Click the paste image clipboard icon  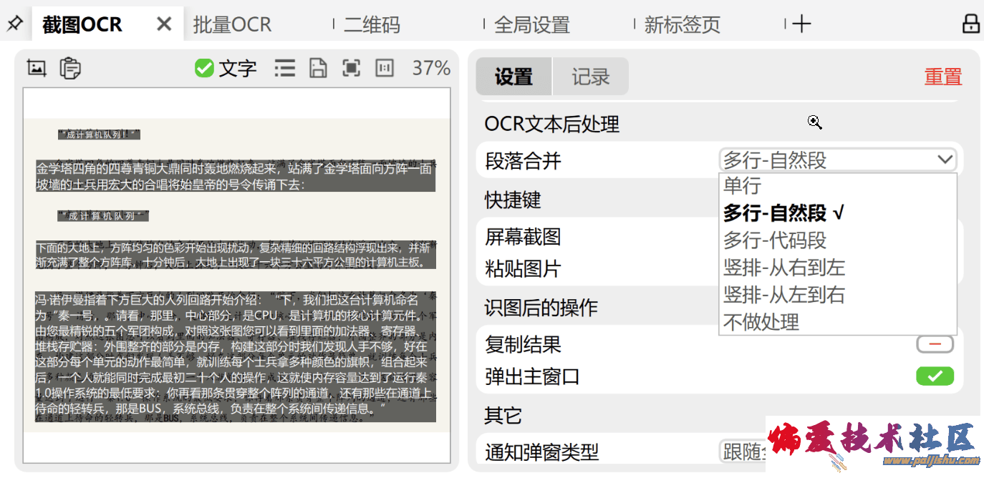(x=69, y=68)
